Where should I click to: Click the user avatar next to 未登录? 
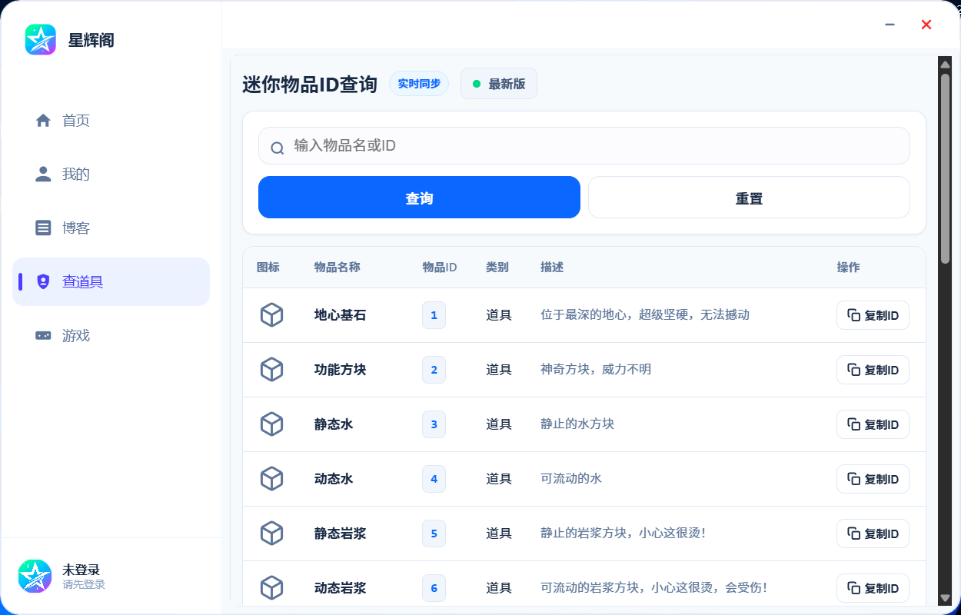35,577
